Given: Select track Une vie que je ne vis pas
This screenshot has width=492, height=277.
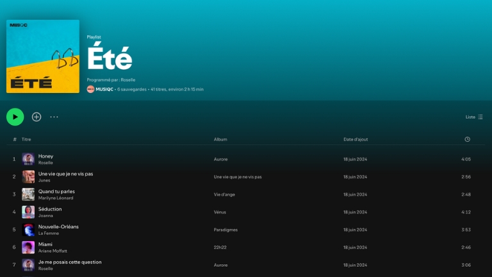Looking at the screenshot, I should click(x=65, y=174).
